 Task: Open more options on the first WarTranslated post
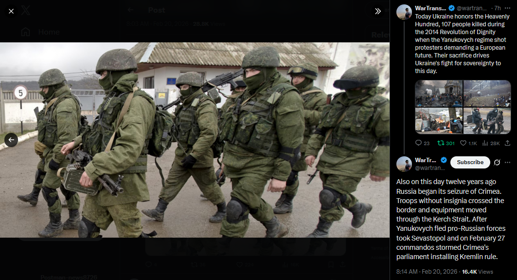point(507,8)
